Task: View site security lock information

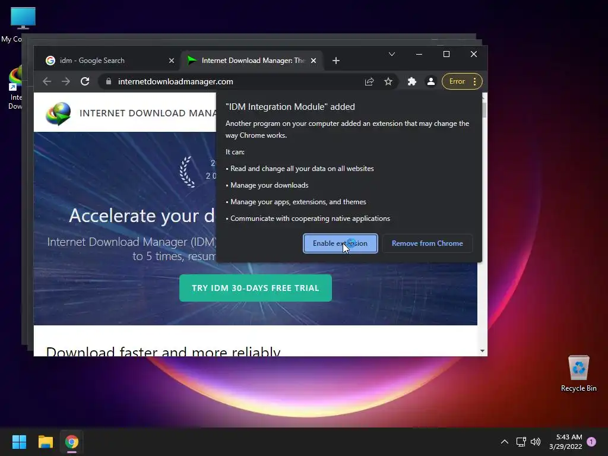Action: 109,81
